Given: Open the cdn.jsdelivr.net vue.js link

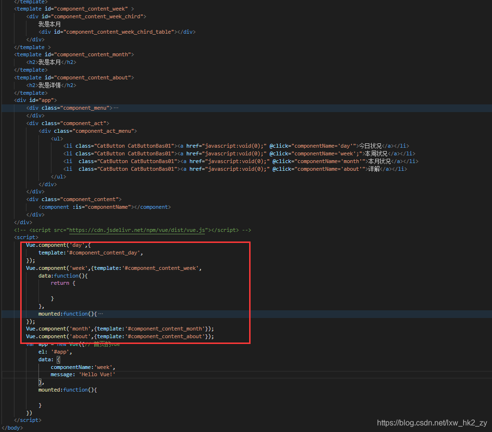Looking at the screenshot, I should (137, 230).
